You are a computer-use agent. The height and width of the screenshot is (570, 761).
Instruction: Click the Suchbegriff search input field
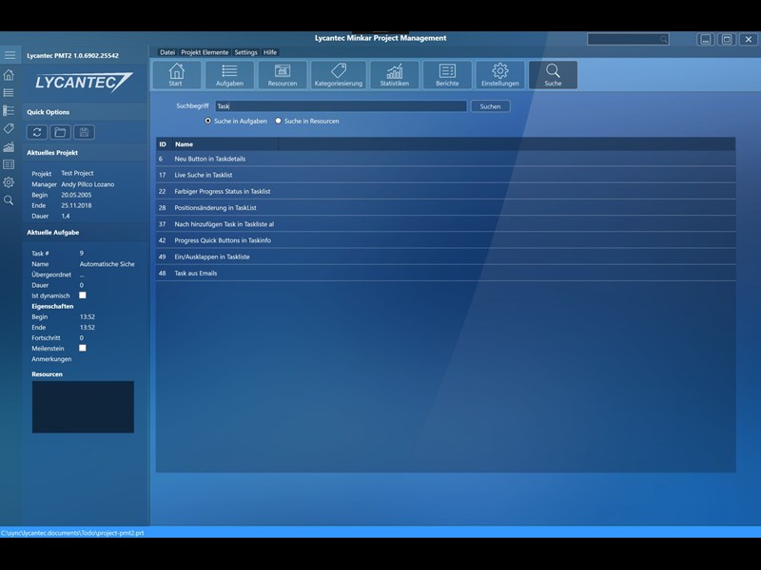pos(341,106)
